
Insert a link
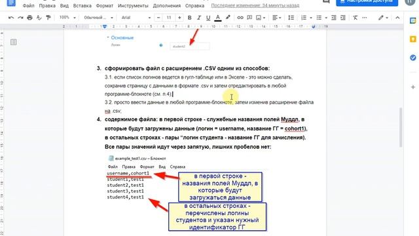point(240,18)
